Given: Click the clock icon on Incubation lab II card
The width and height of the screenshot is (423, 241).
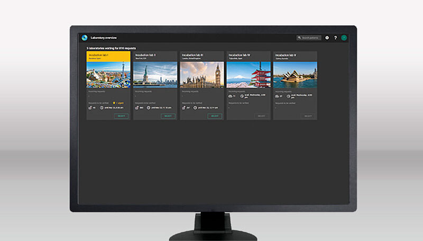Looking at the screenshot, I should (x=150, y=107).
